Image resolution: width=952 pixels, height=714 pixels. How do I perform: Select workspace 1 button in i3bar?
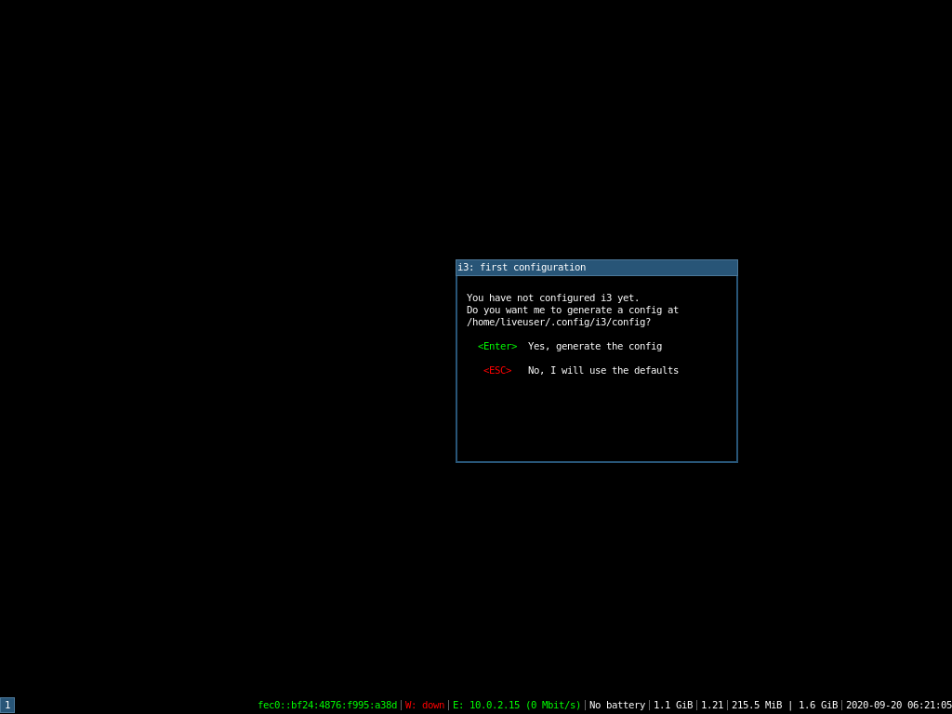click(x=7, y=705)
